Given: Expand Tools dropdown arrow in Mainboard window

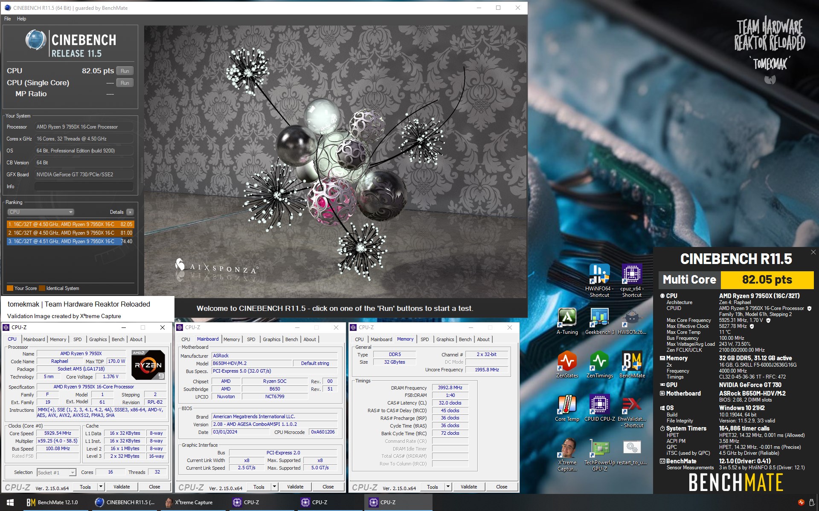Looking at the screenshot, I should pyautogui.click(x=275, y=487).
